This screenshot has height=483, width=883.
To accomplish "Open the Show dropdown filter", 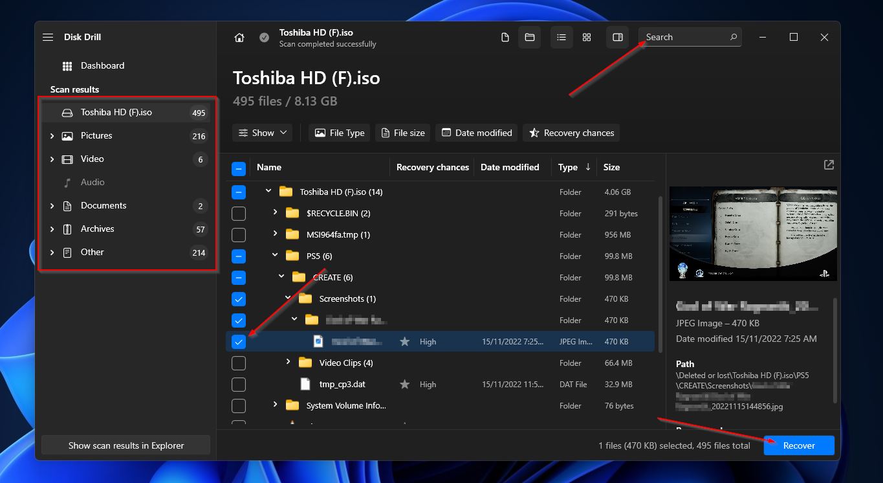I will (x=262, y=133).
